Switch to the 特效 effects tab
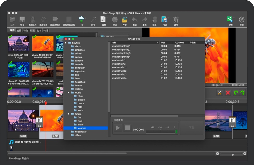 tap(26, 30)
